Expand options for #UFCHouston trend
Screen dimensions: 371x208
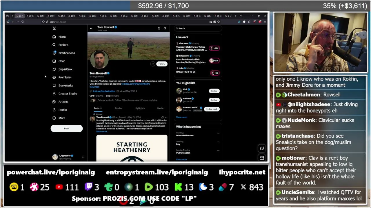(x=218, y=151)
